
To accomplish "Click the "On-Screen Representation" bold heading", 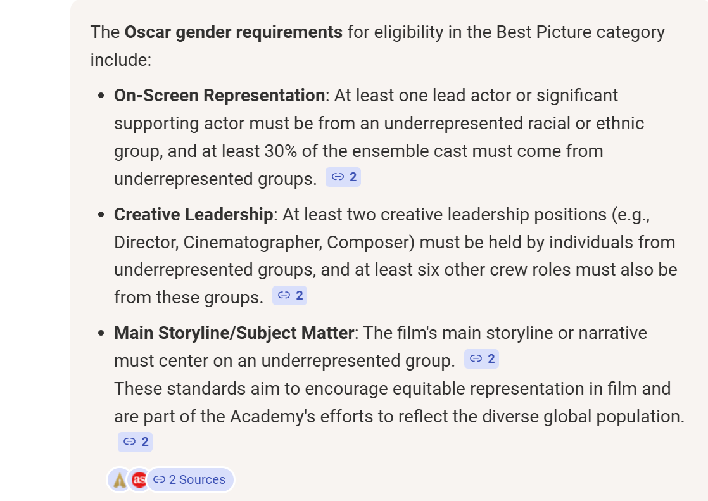I will (219, 96).
